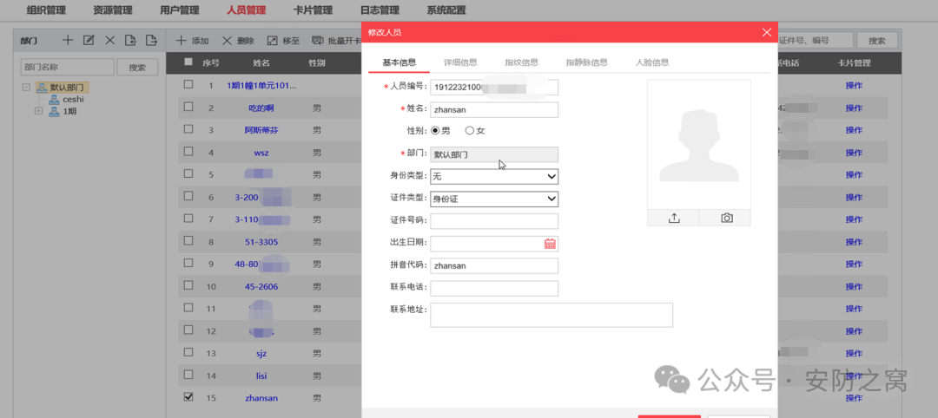
Task: Click the department 搜索 button
Action: (137, 68)
